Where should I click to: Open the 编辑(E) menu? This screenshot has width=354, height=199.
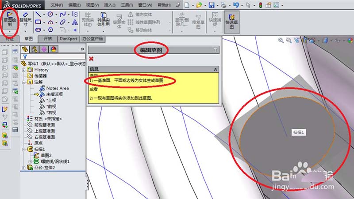click(74, 5)
